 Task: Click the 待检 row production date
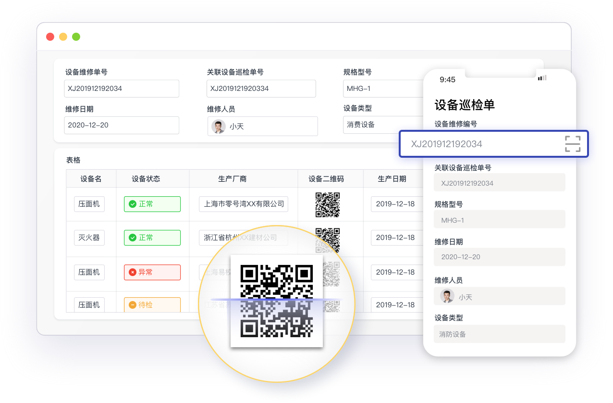click(x=397, y=305)
